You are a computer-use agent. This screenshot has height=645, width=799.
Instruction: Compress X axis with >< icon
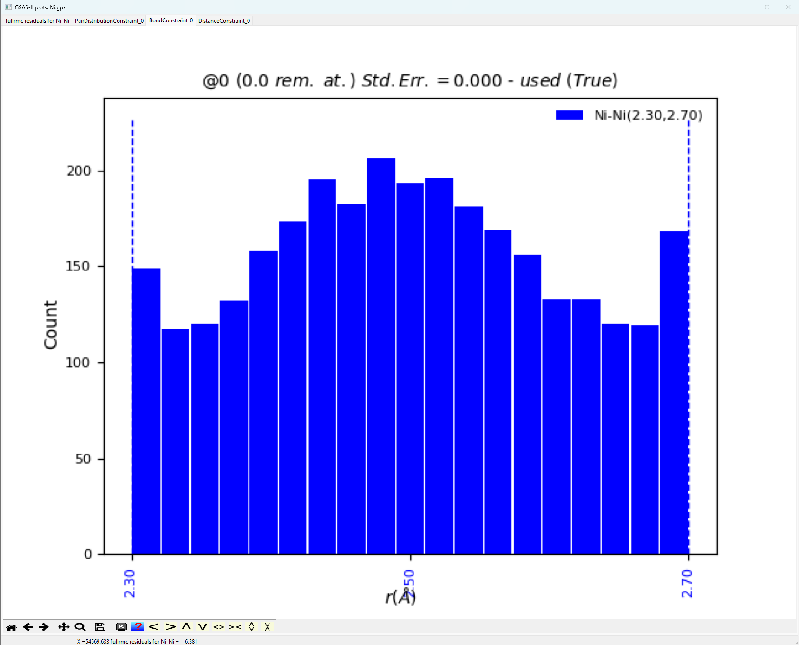coord(235,627)
